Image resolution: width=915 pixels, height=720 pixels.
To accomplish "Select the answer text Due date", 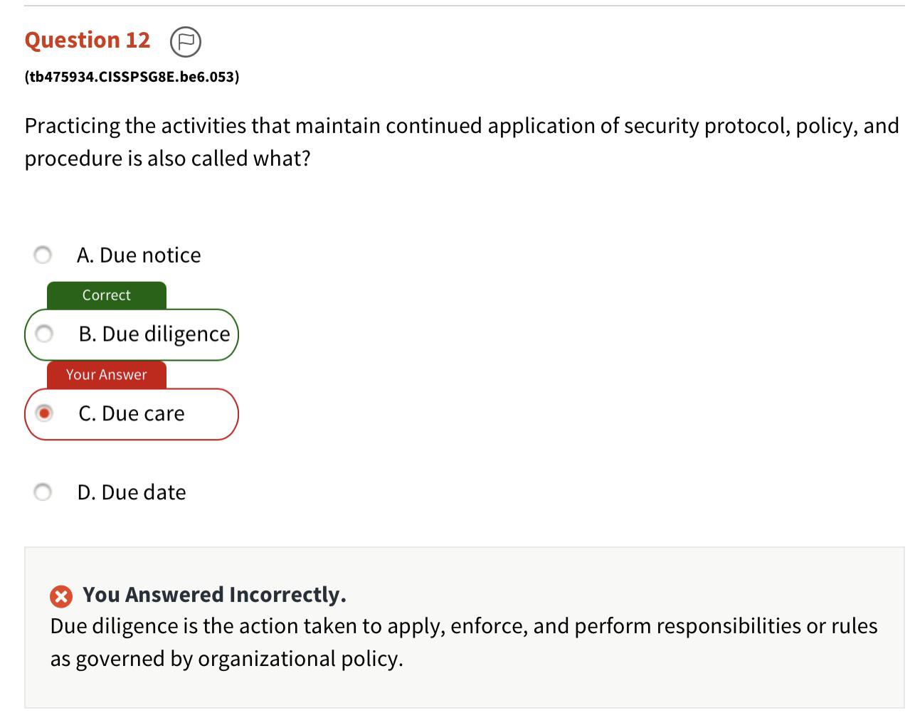I will 132,491.
